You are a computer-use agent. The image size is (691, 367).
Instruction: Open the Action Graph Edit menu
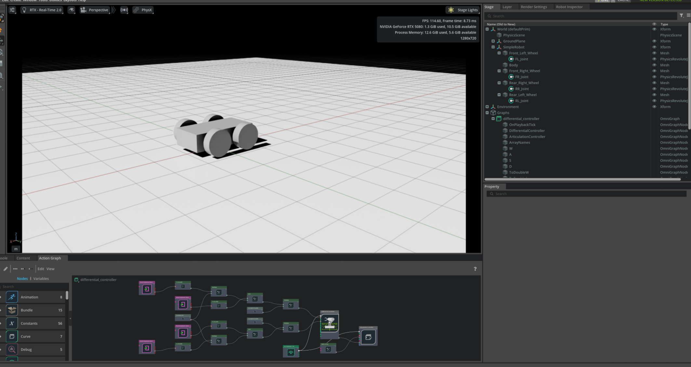[41, 269]
